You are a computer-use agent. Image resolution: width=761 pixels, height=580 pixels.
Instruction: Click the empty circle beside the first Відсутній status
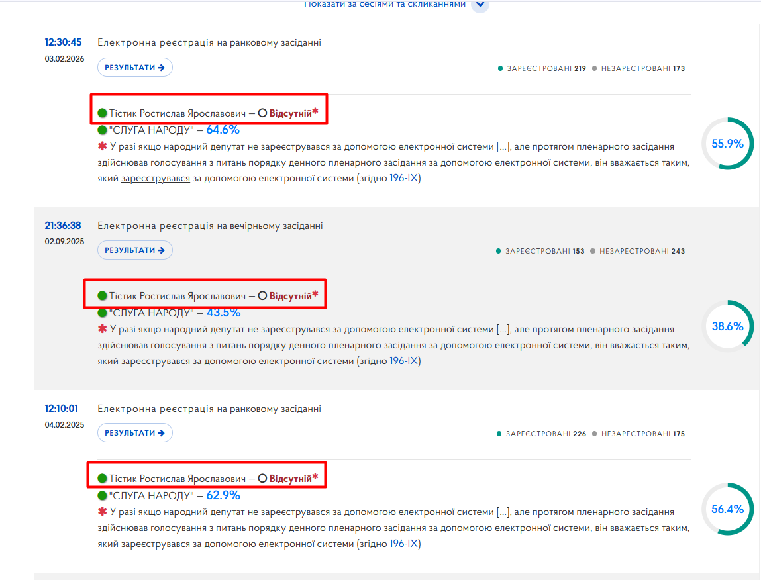[262, 113]
